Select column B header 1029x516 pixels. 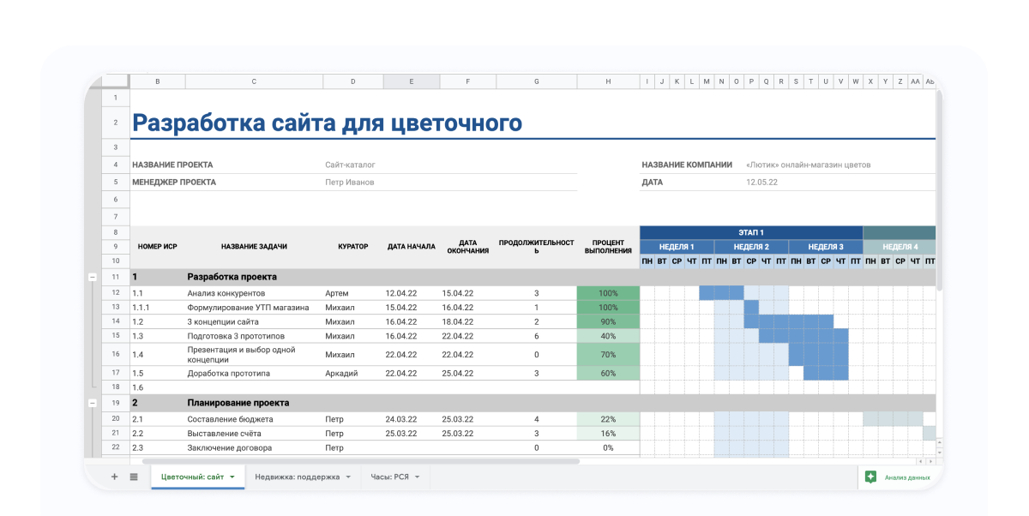tap(158, 81)
